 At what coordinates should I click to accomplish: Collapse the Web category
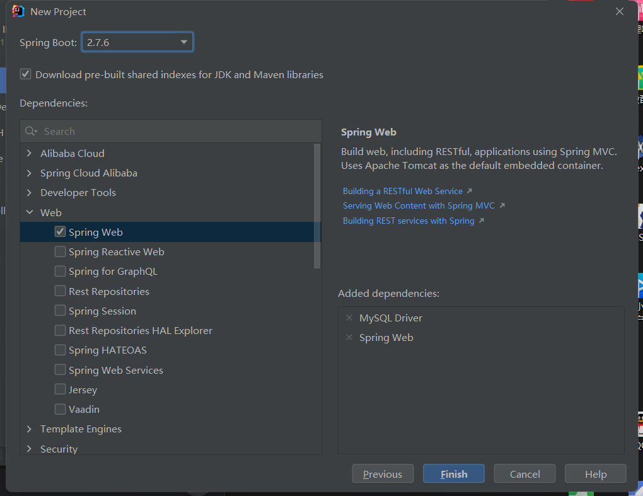30,212
